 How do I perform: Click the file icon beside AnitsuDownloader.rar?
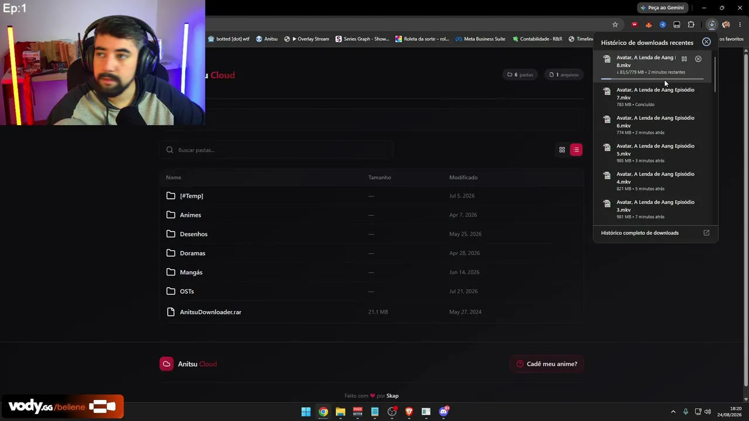click(x=171, y=312)
